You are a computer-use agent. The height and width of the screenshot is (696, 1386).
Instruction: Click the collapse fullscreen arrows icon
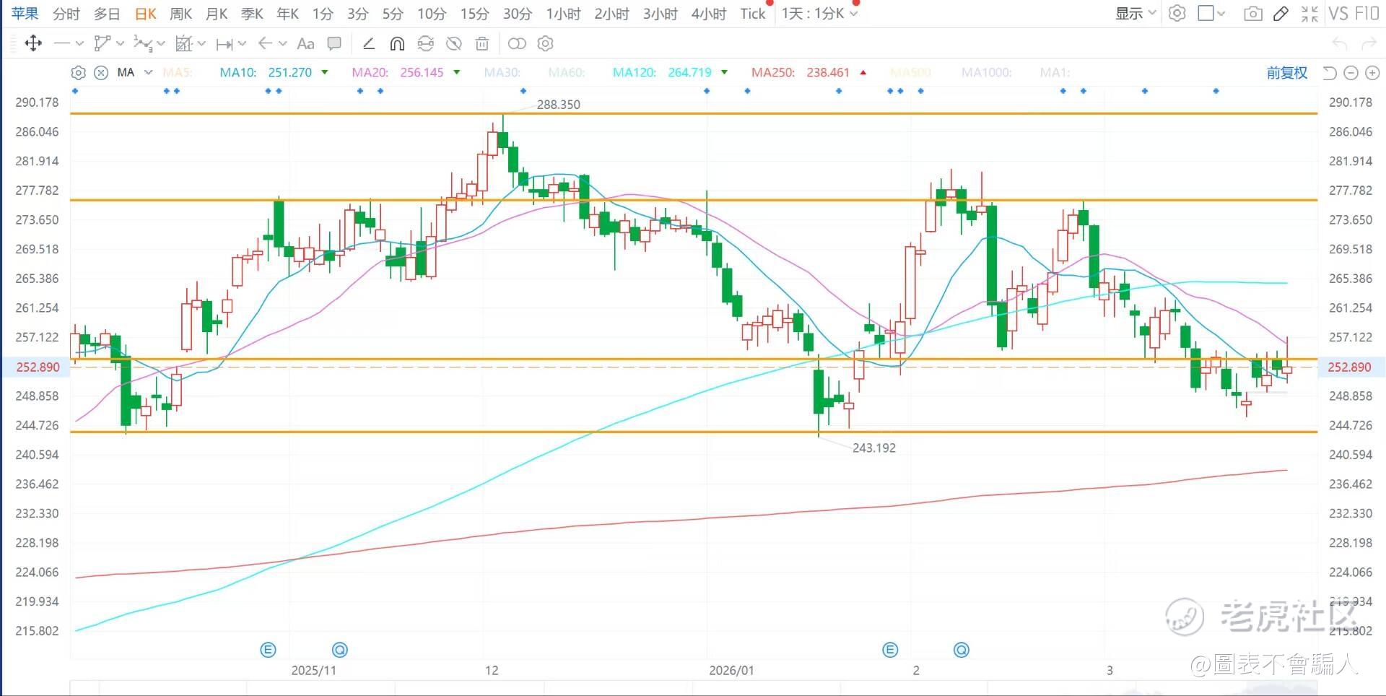[x=1310, y=14]
